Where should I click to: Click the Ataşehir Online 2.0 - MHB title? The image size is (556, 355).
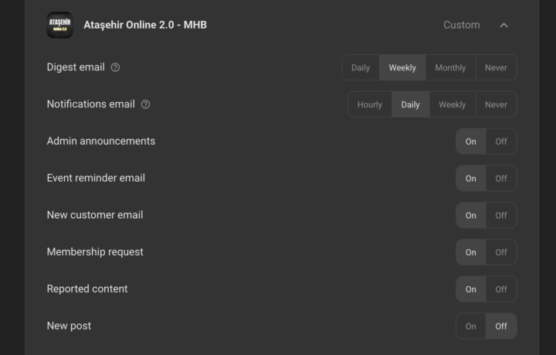[x=145, y=25]
